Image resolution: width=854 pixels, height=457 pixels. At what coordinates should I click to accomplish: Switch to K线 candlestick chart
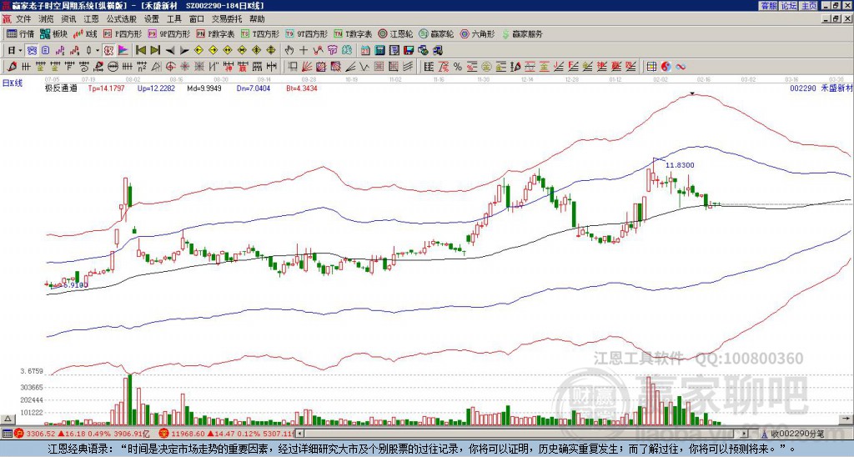pyautogui.click(x=85, y=33)
